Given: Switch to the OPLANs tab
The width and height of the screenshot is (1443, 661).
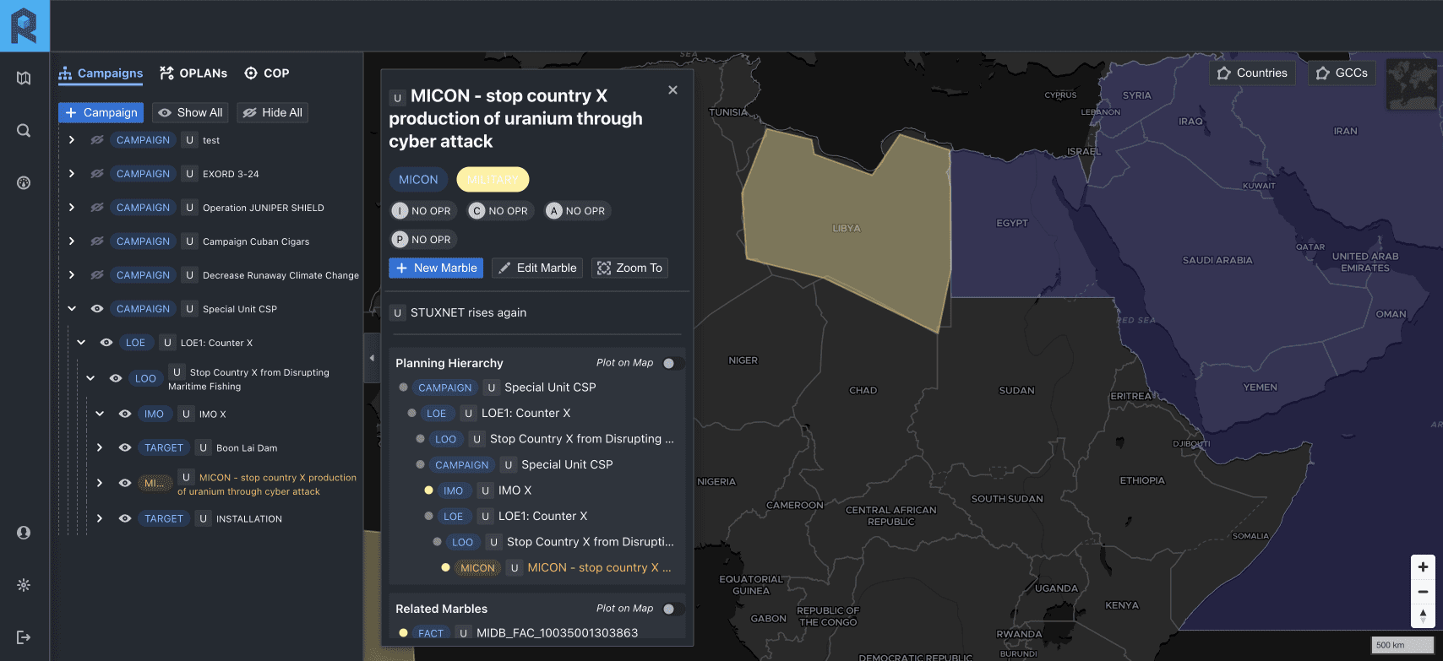Looking at the screenshot, I should tap(193, 73).
